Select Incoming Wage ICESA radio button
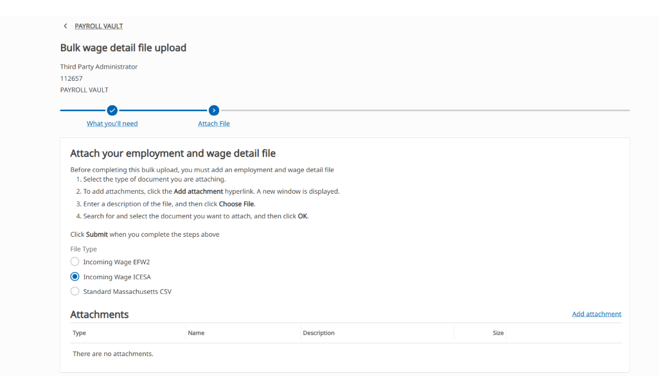The width and height of the screenshot is (658, 376). 75,277
